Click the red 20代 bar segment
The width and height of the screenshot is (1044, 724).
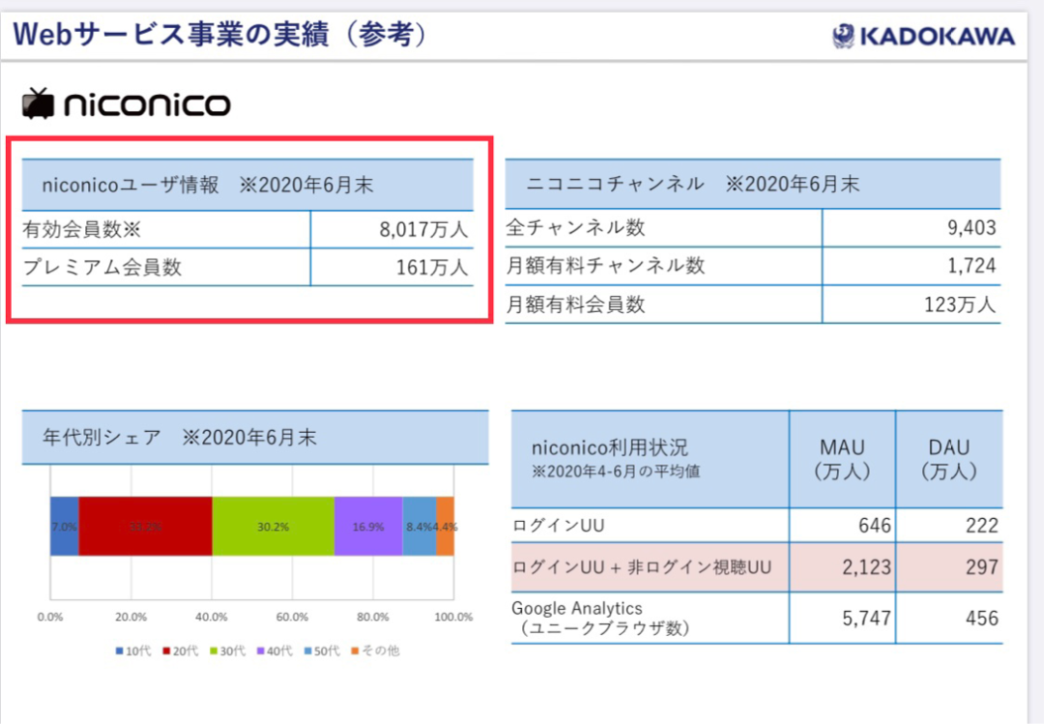tap(146, 526)
